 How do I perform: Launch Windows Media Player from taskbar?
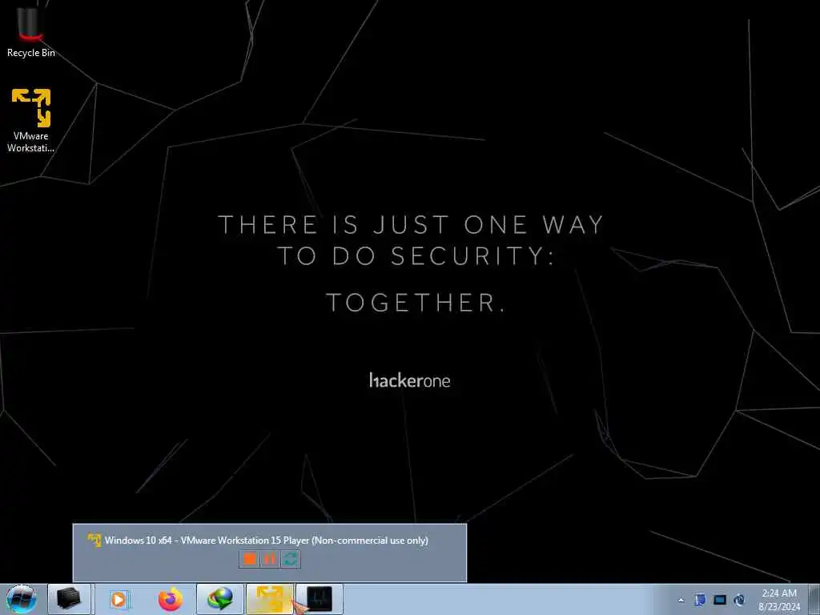coord(119,599)
